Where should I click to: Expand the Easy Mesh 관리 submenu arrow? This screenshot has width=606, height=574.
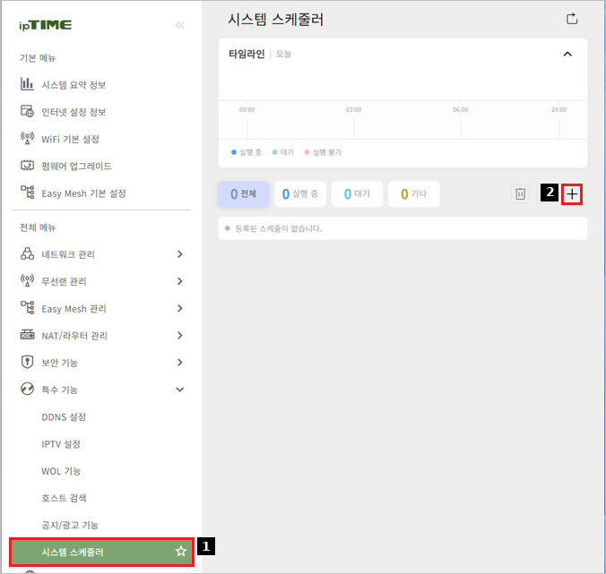pos(179,308)
